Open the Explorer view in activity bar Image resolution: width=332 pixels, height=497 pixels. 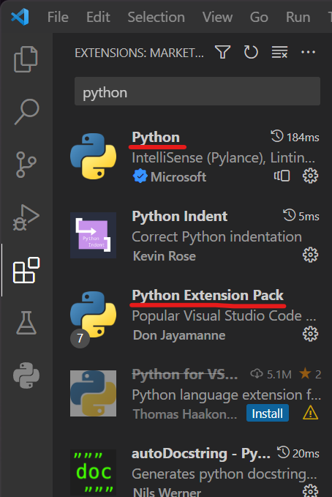(x=26, y=59)
